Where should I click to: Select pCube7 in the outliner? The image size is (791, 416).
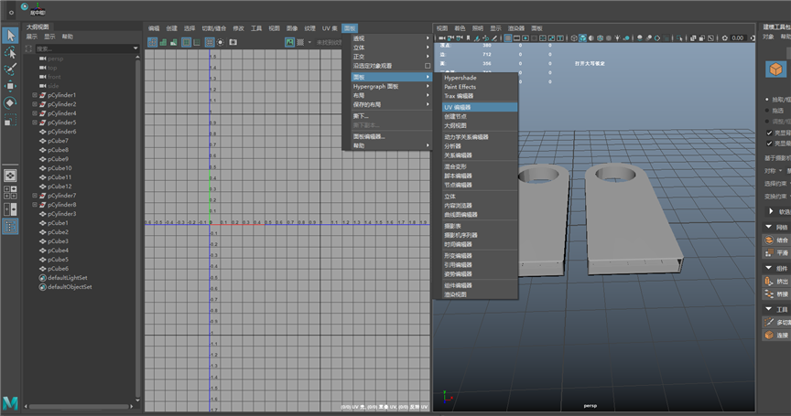click(x=59, y=141)
